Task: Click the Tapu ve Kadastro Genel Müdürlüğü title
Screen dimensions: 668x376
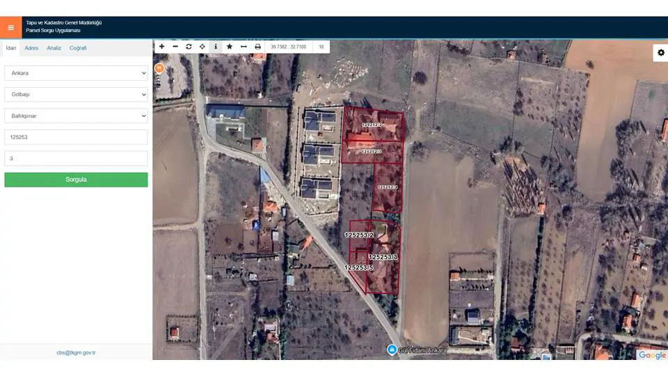Action: (x=64, y=22)
